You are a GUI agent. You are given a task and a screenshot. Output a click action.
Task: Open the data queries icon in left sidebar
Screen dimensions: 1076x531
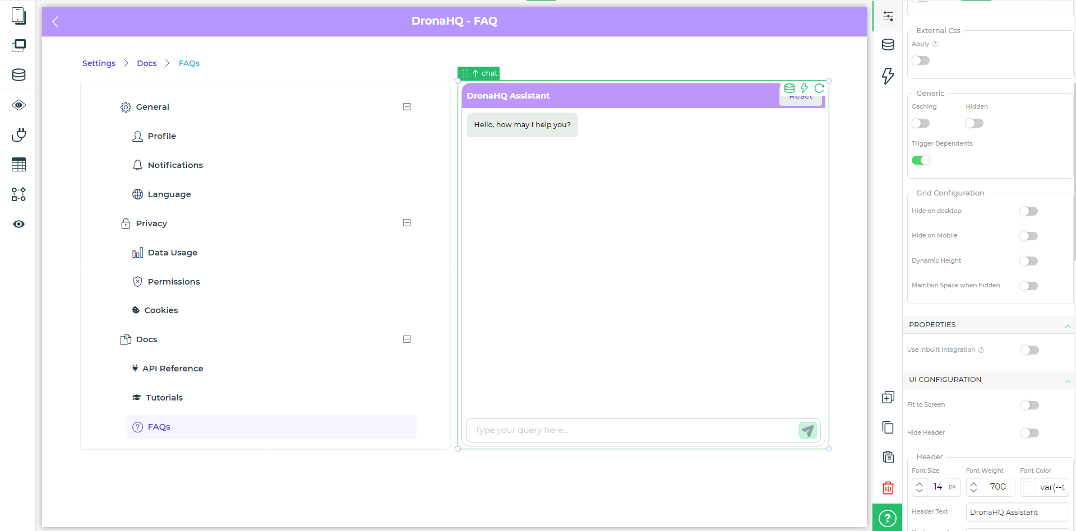tap(19, 74)
